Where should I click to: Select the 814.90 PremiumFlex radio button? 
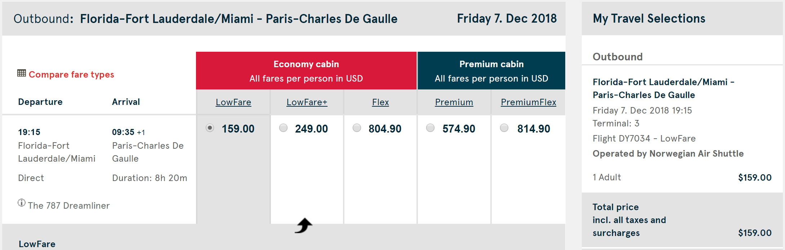pyautogui.click(x=504, y=128)
